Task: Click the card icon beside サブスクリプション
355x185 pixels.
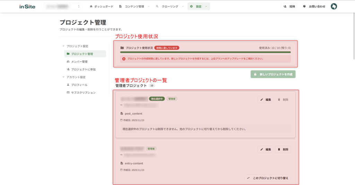Action: click(68, 92)
